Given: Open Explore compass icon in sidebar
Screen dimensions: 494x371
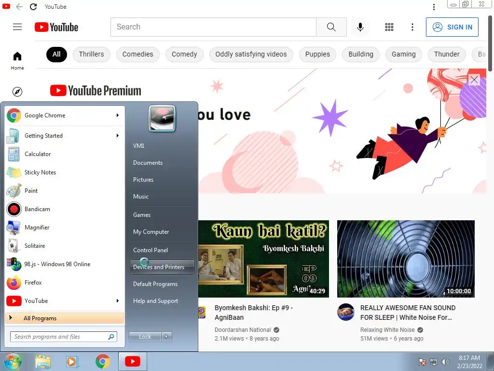Looking at the screenshot, I should tap(17, 91).
